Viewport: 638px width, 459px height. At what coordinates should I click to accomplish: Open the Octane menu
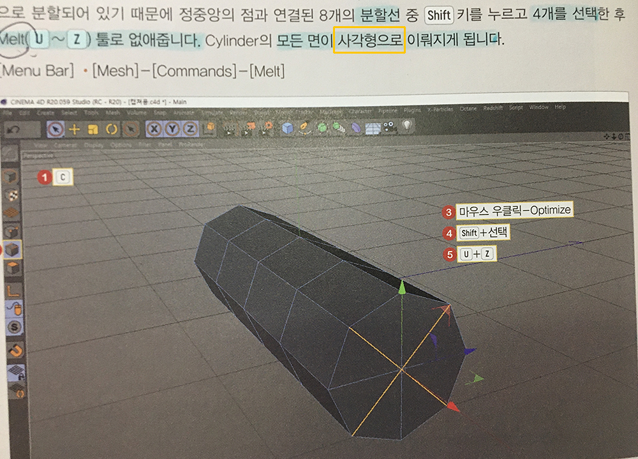(x=468, y=109)
